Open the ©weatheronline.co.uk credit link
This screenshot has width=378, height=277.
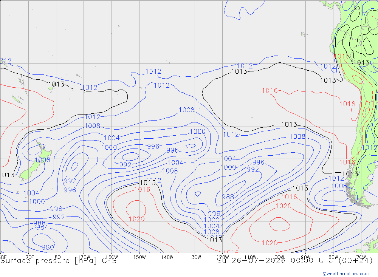click(346, 274)
